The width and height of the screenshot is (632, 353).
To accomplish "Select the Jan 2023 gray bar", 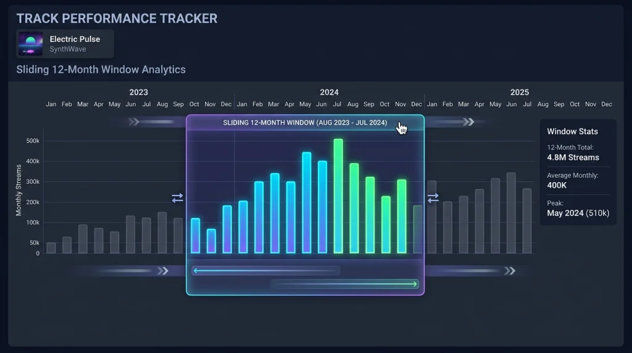I will (x=51, y=248).
